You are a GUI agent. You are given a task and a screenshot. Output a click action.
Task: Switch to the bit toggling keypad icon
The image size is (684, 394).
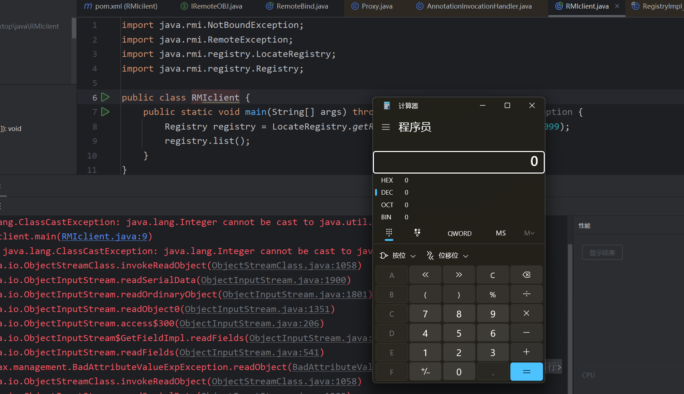tap(417, 233)
